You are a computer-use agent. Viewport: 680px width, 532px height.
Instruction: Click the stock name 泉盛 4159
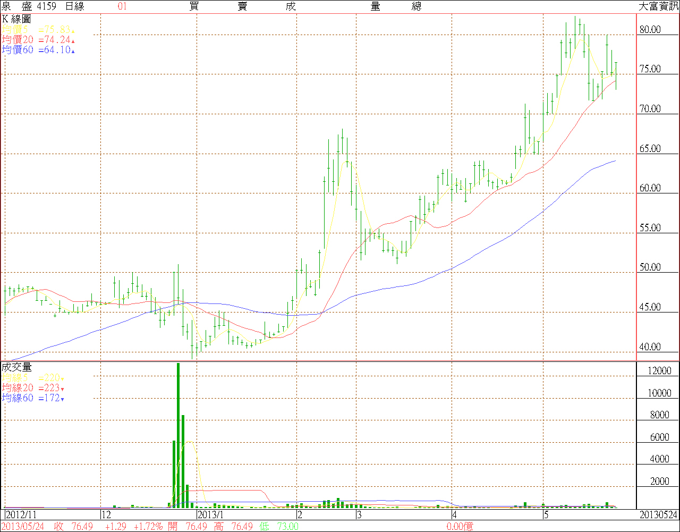coord(31,6)
